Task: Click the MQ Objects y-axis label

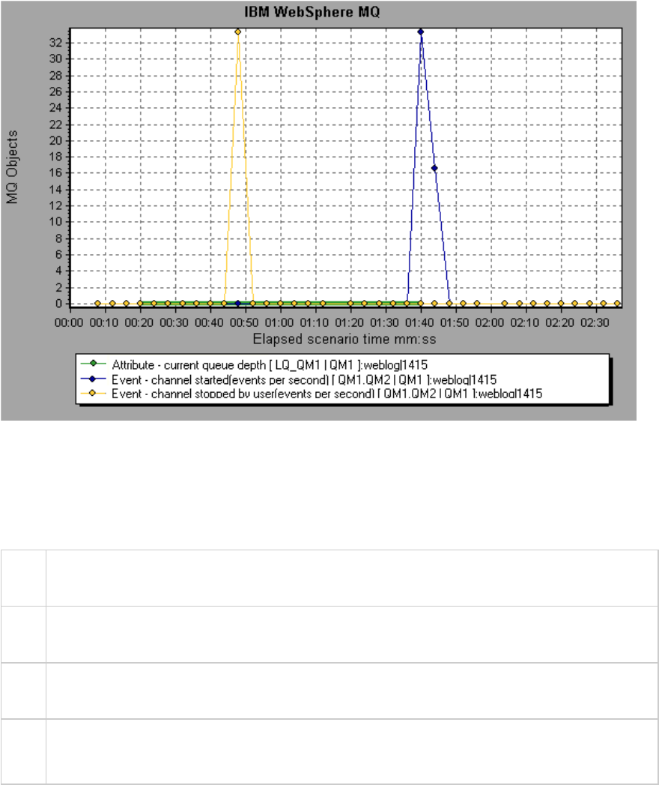Action: [12, 167]
